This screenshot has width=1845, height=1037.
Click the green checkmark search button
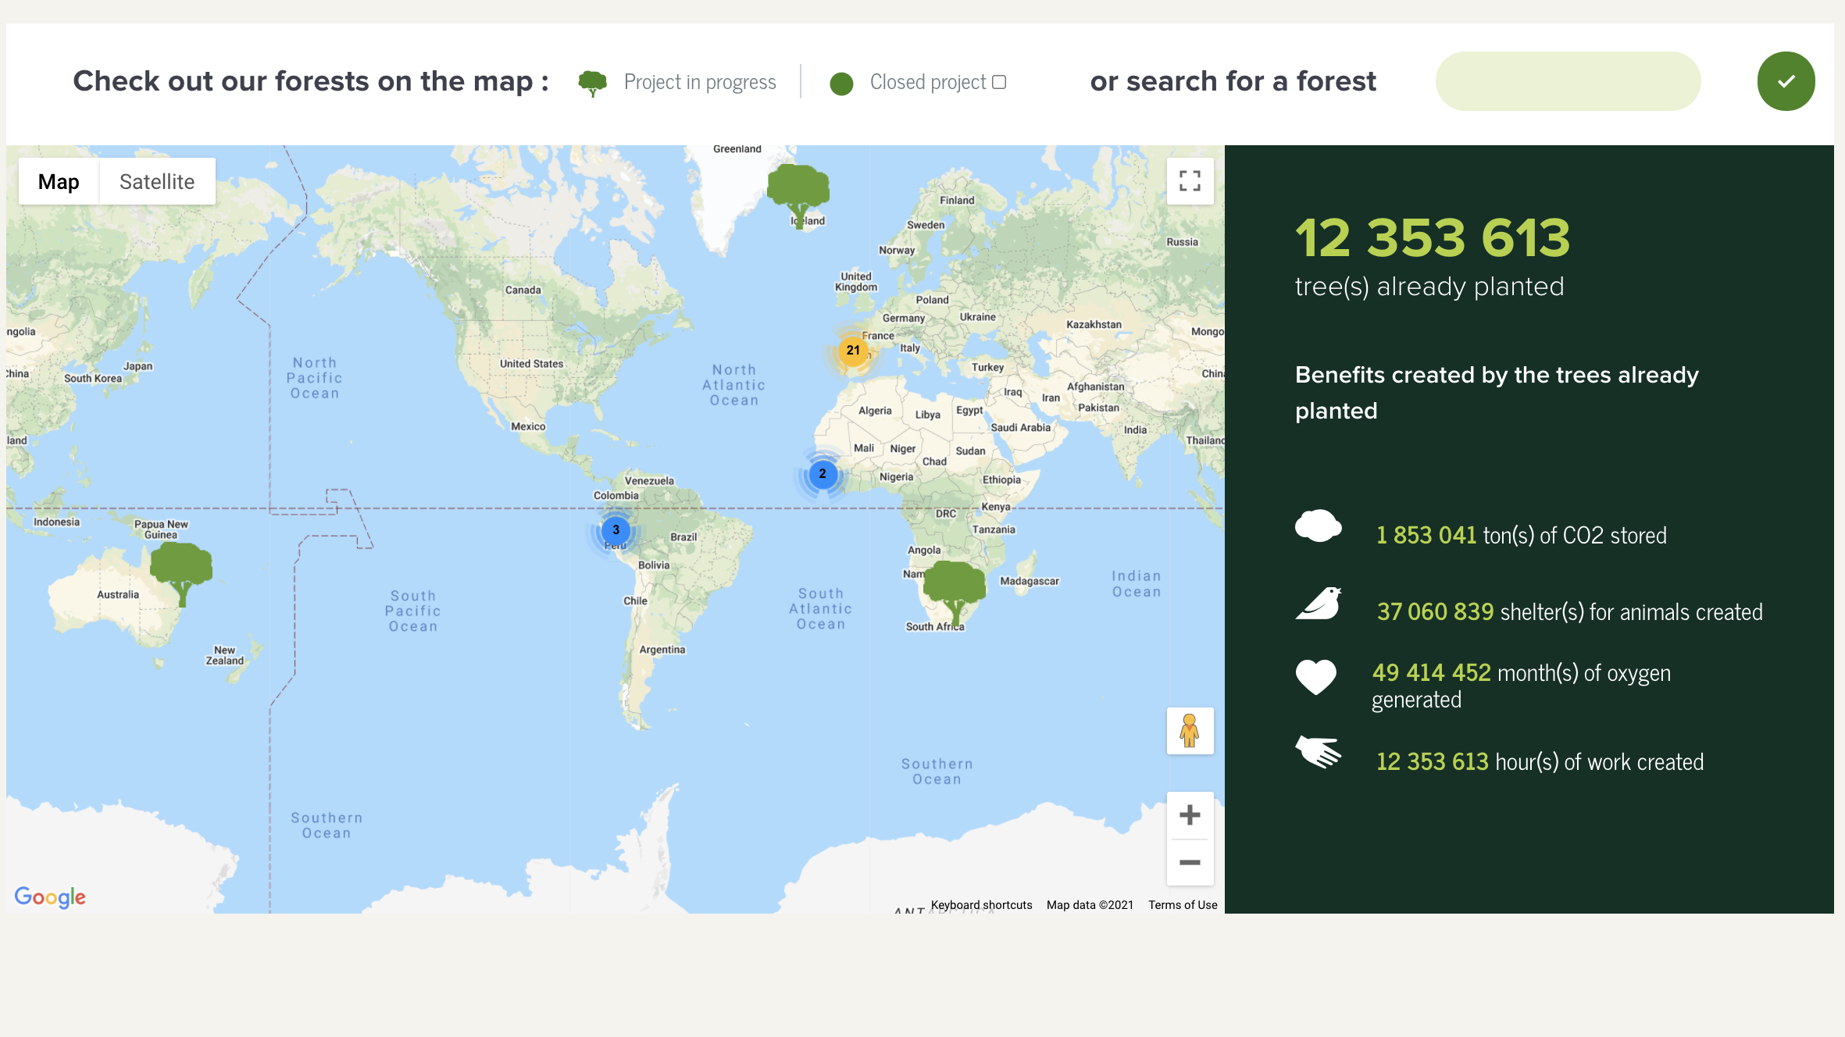tap(1786, 80)
